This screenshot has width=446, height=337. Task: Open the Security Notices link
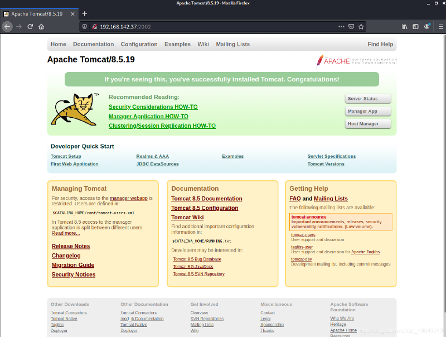[74, 275]
